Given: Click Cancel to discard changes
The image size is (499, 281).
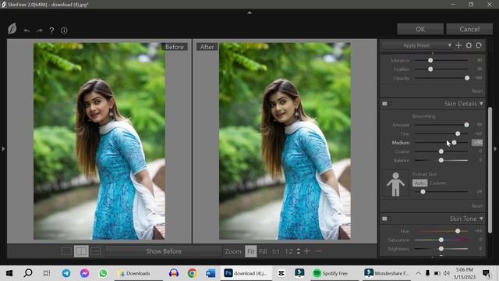Looking at the screenshot, I should coord(469,29).
